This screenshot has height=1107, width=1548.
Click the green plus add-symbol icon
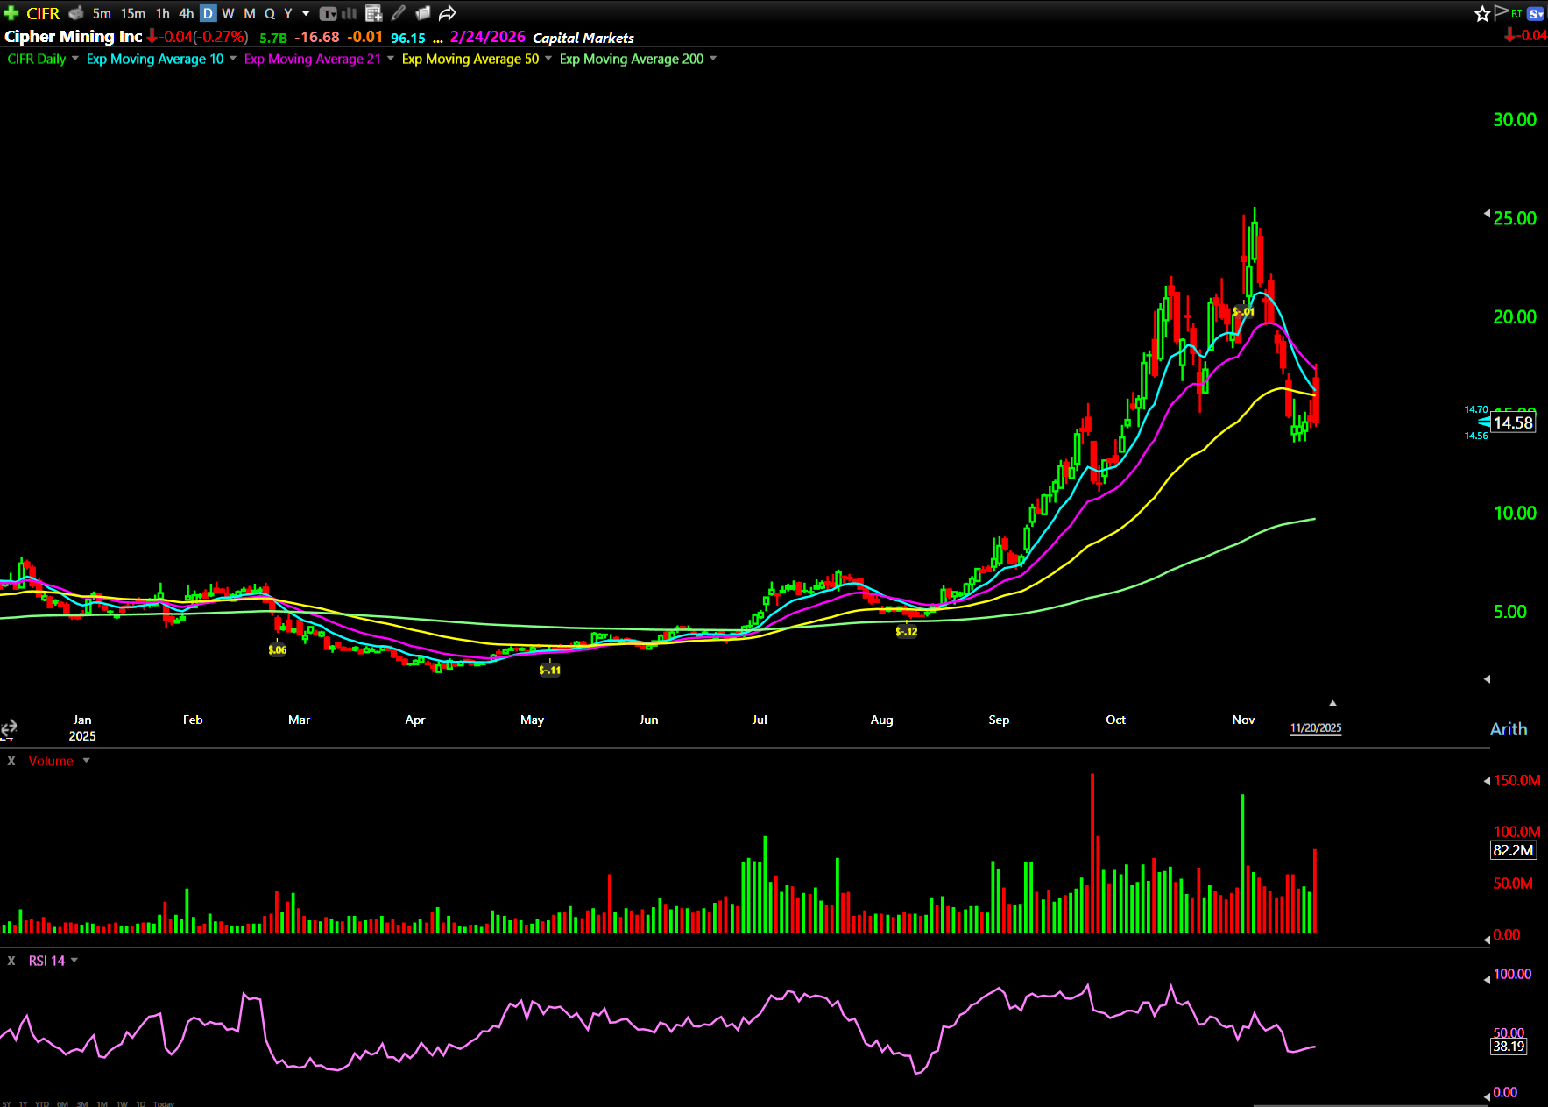11,13
